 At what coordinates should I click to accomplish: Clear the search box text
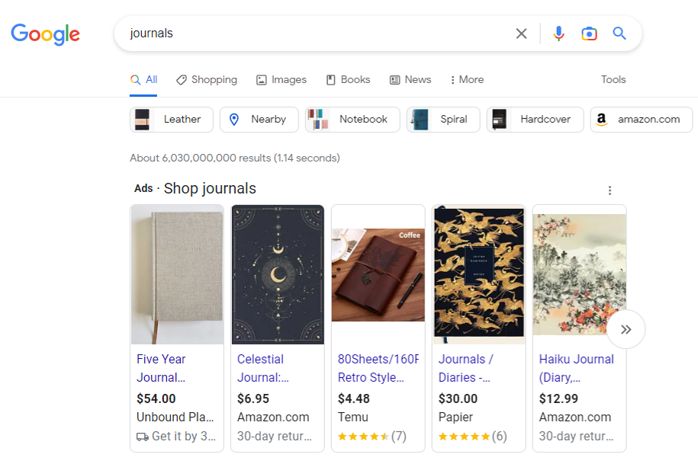[x=521, y=34]
